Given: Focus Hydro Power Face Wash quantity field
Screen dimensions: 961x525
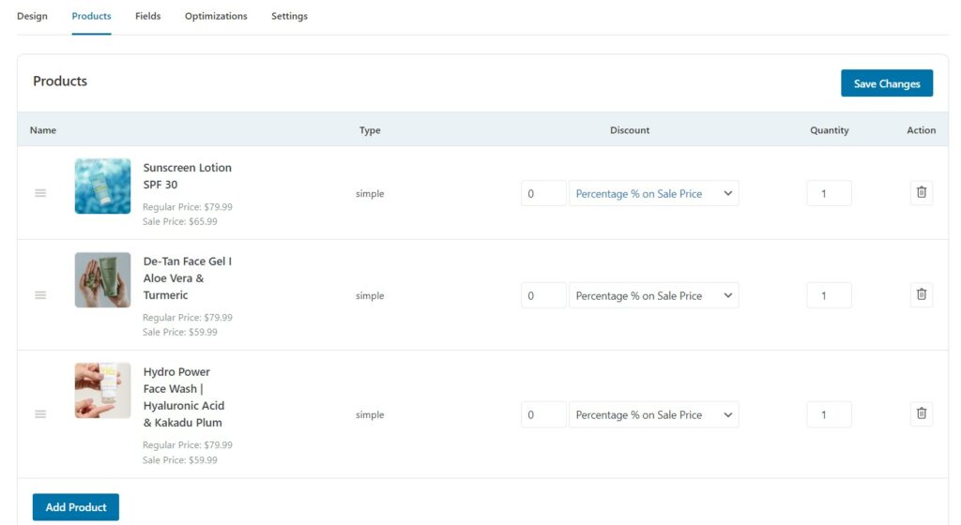Looking at the screenshot, I should [830, 415].
